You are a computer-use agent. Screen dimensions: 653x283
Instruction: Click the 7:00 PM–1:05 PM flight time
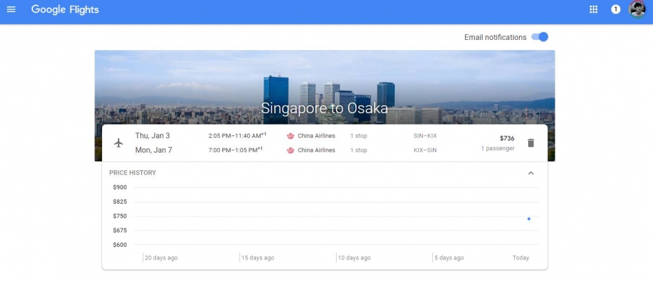coord(235,150)
